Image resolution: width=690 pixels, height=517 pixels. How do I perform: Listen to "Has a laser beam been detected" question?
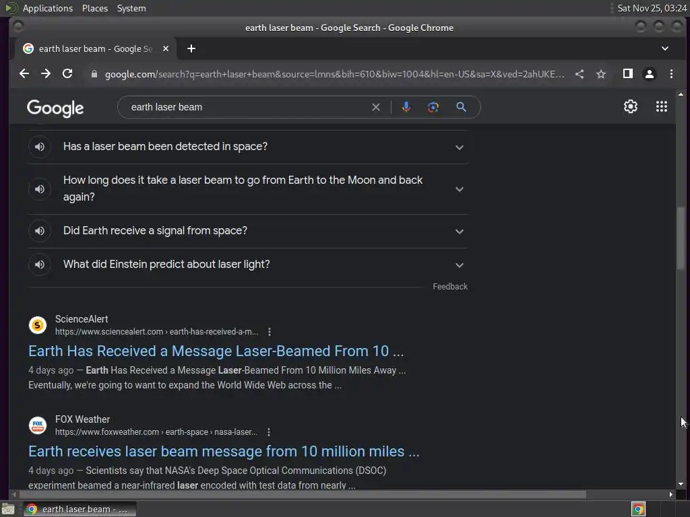(40, 147)
